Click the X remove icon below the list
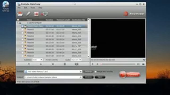 [53, 64]
